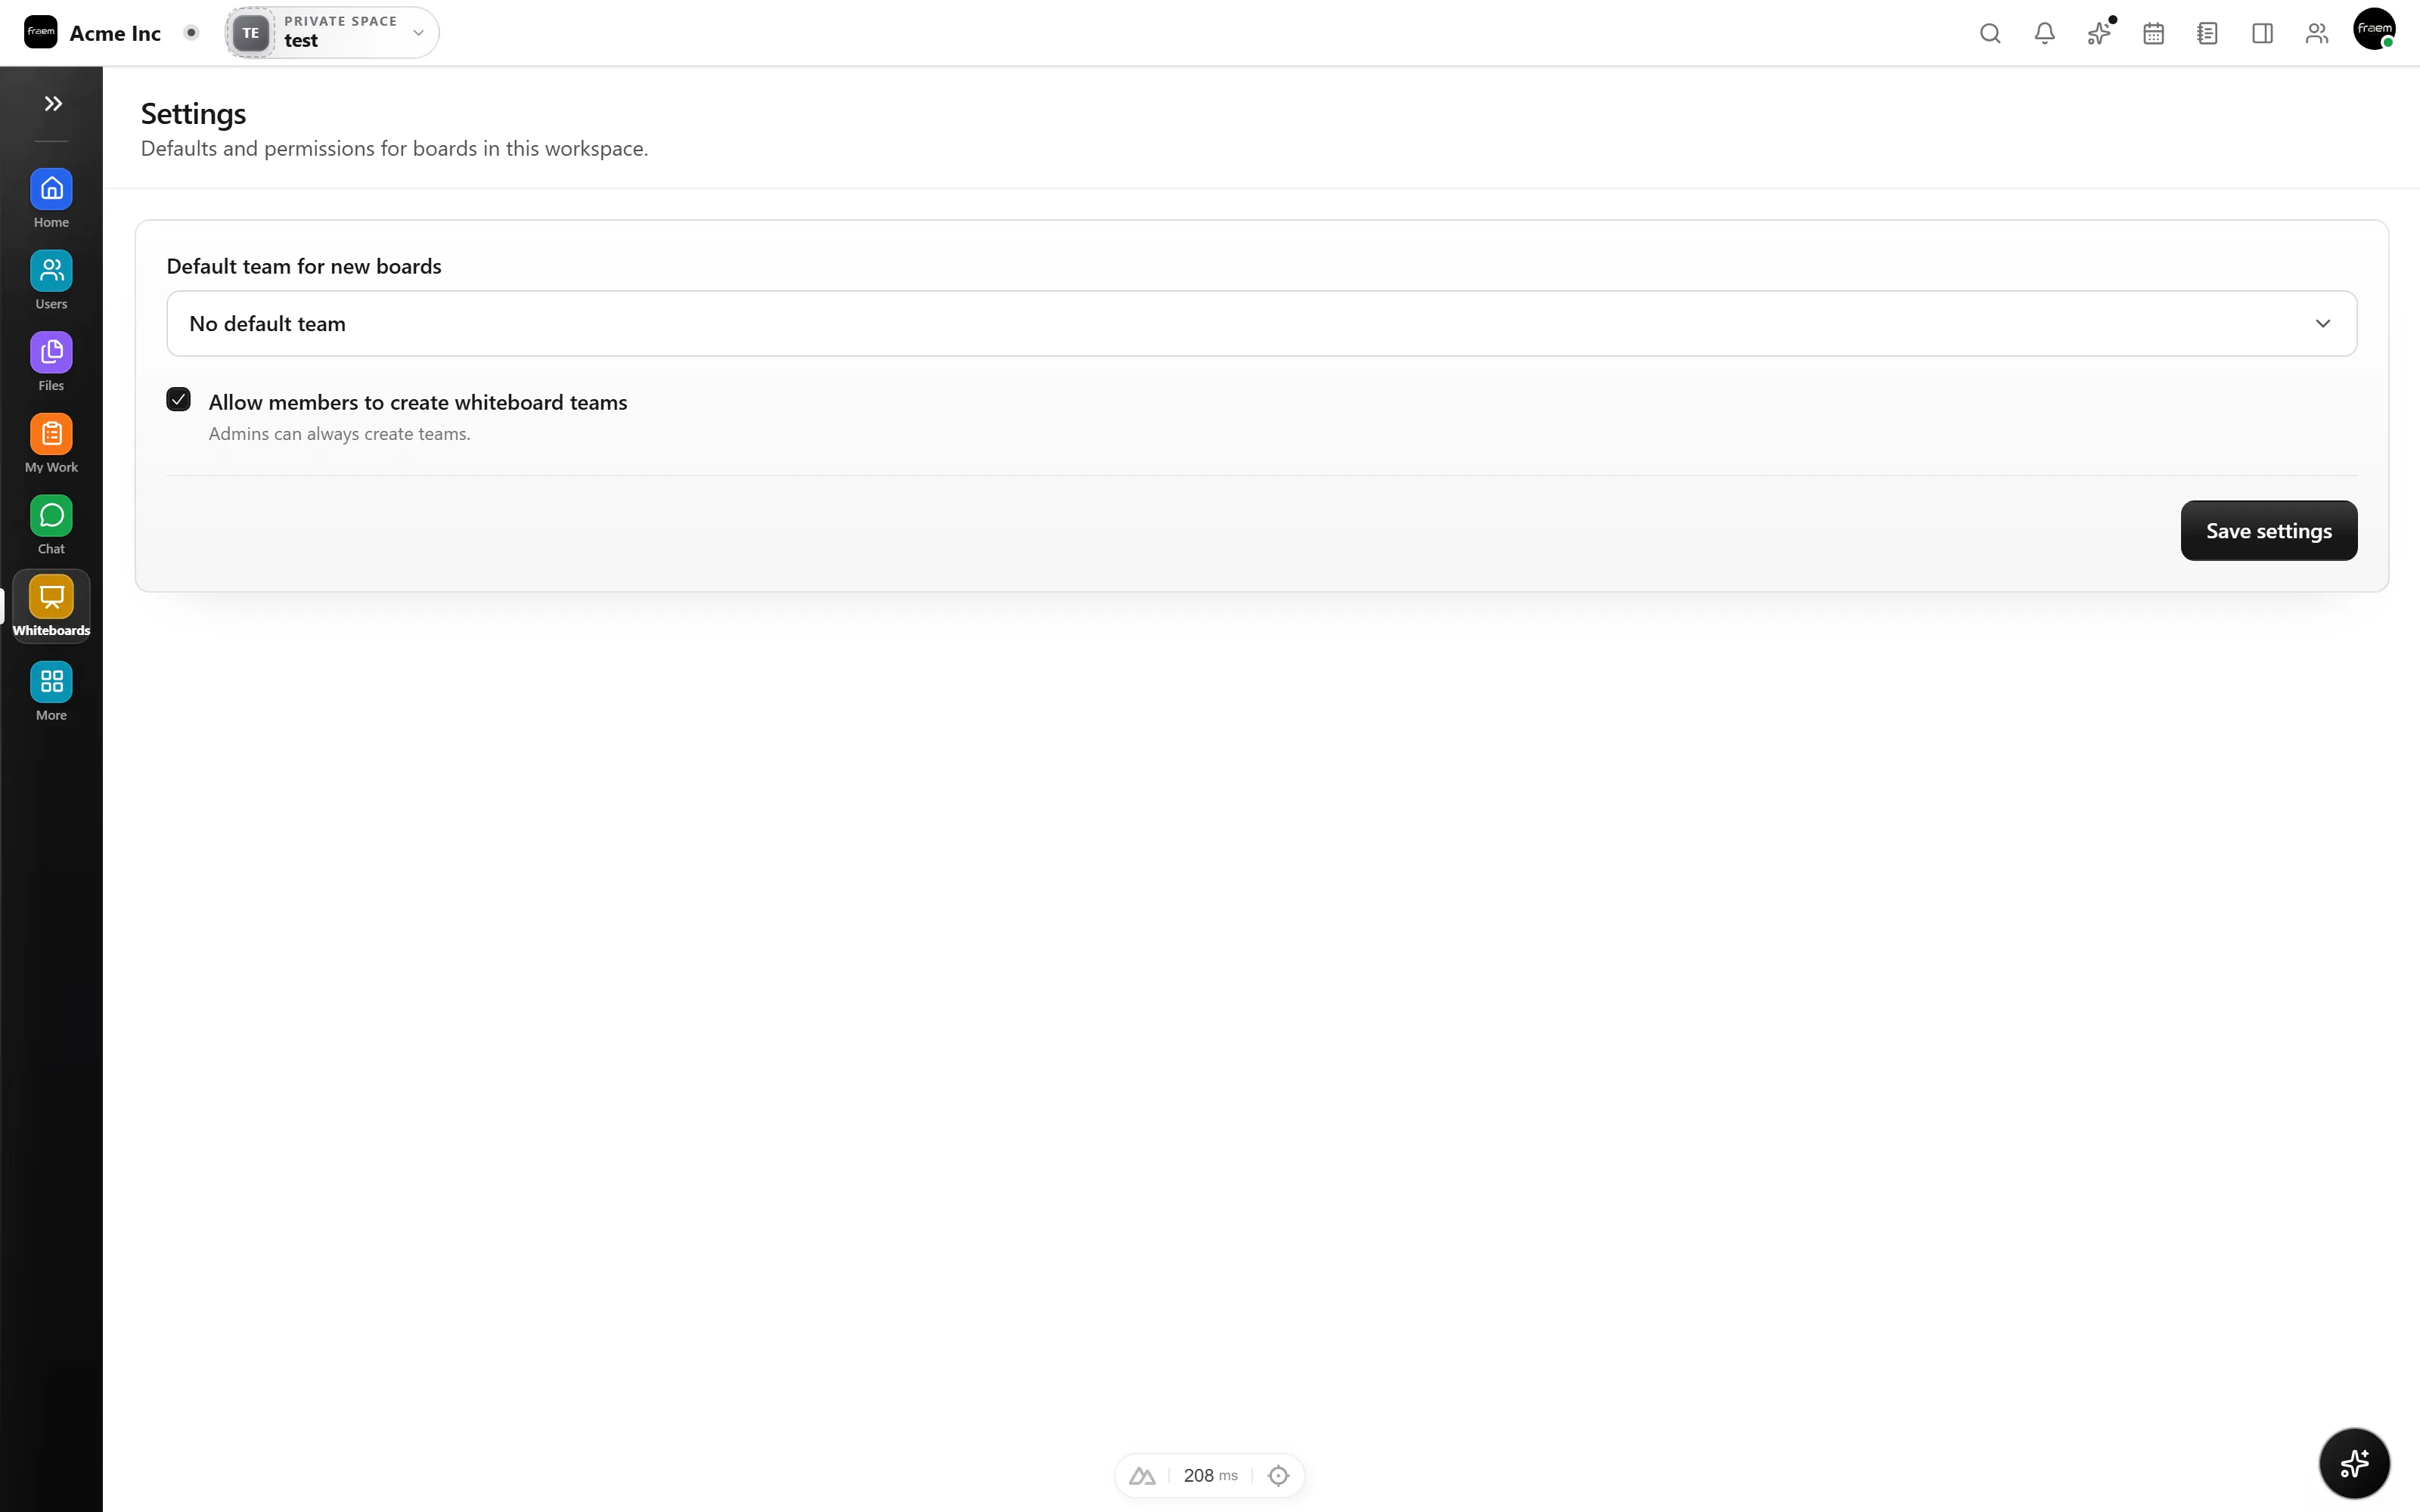Image resolution: width=2420 pixels, height=1512 pixels.
Task: Click the Nuxt devtools logo icon
Action: coord(1142,1475)
